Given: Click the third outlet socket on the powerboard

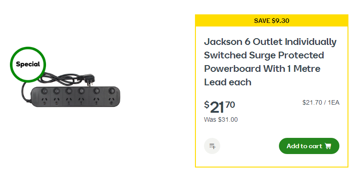Looking at the screenshot, I should [69, 101].
